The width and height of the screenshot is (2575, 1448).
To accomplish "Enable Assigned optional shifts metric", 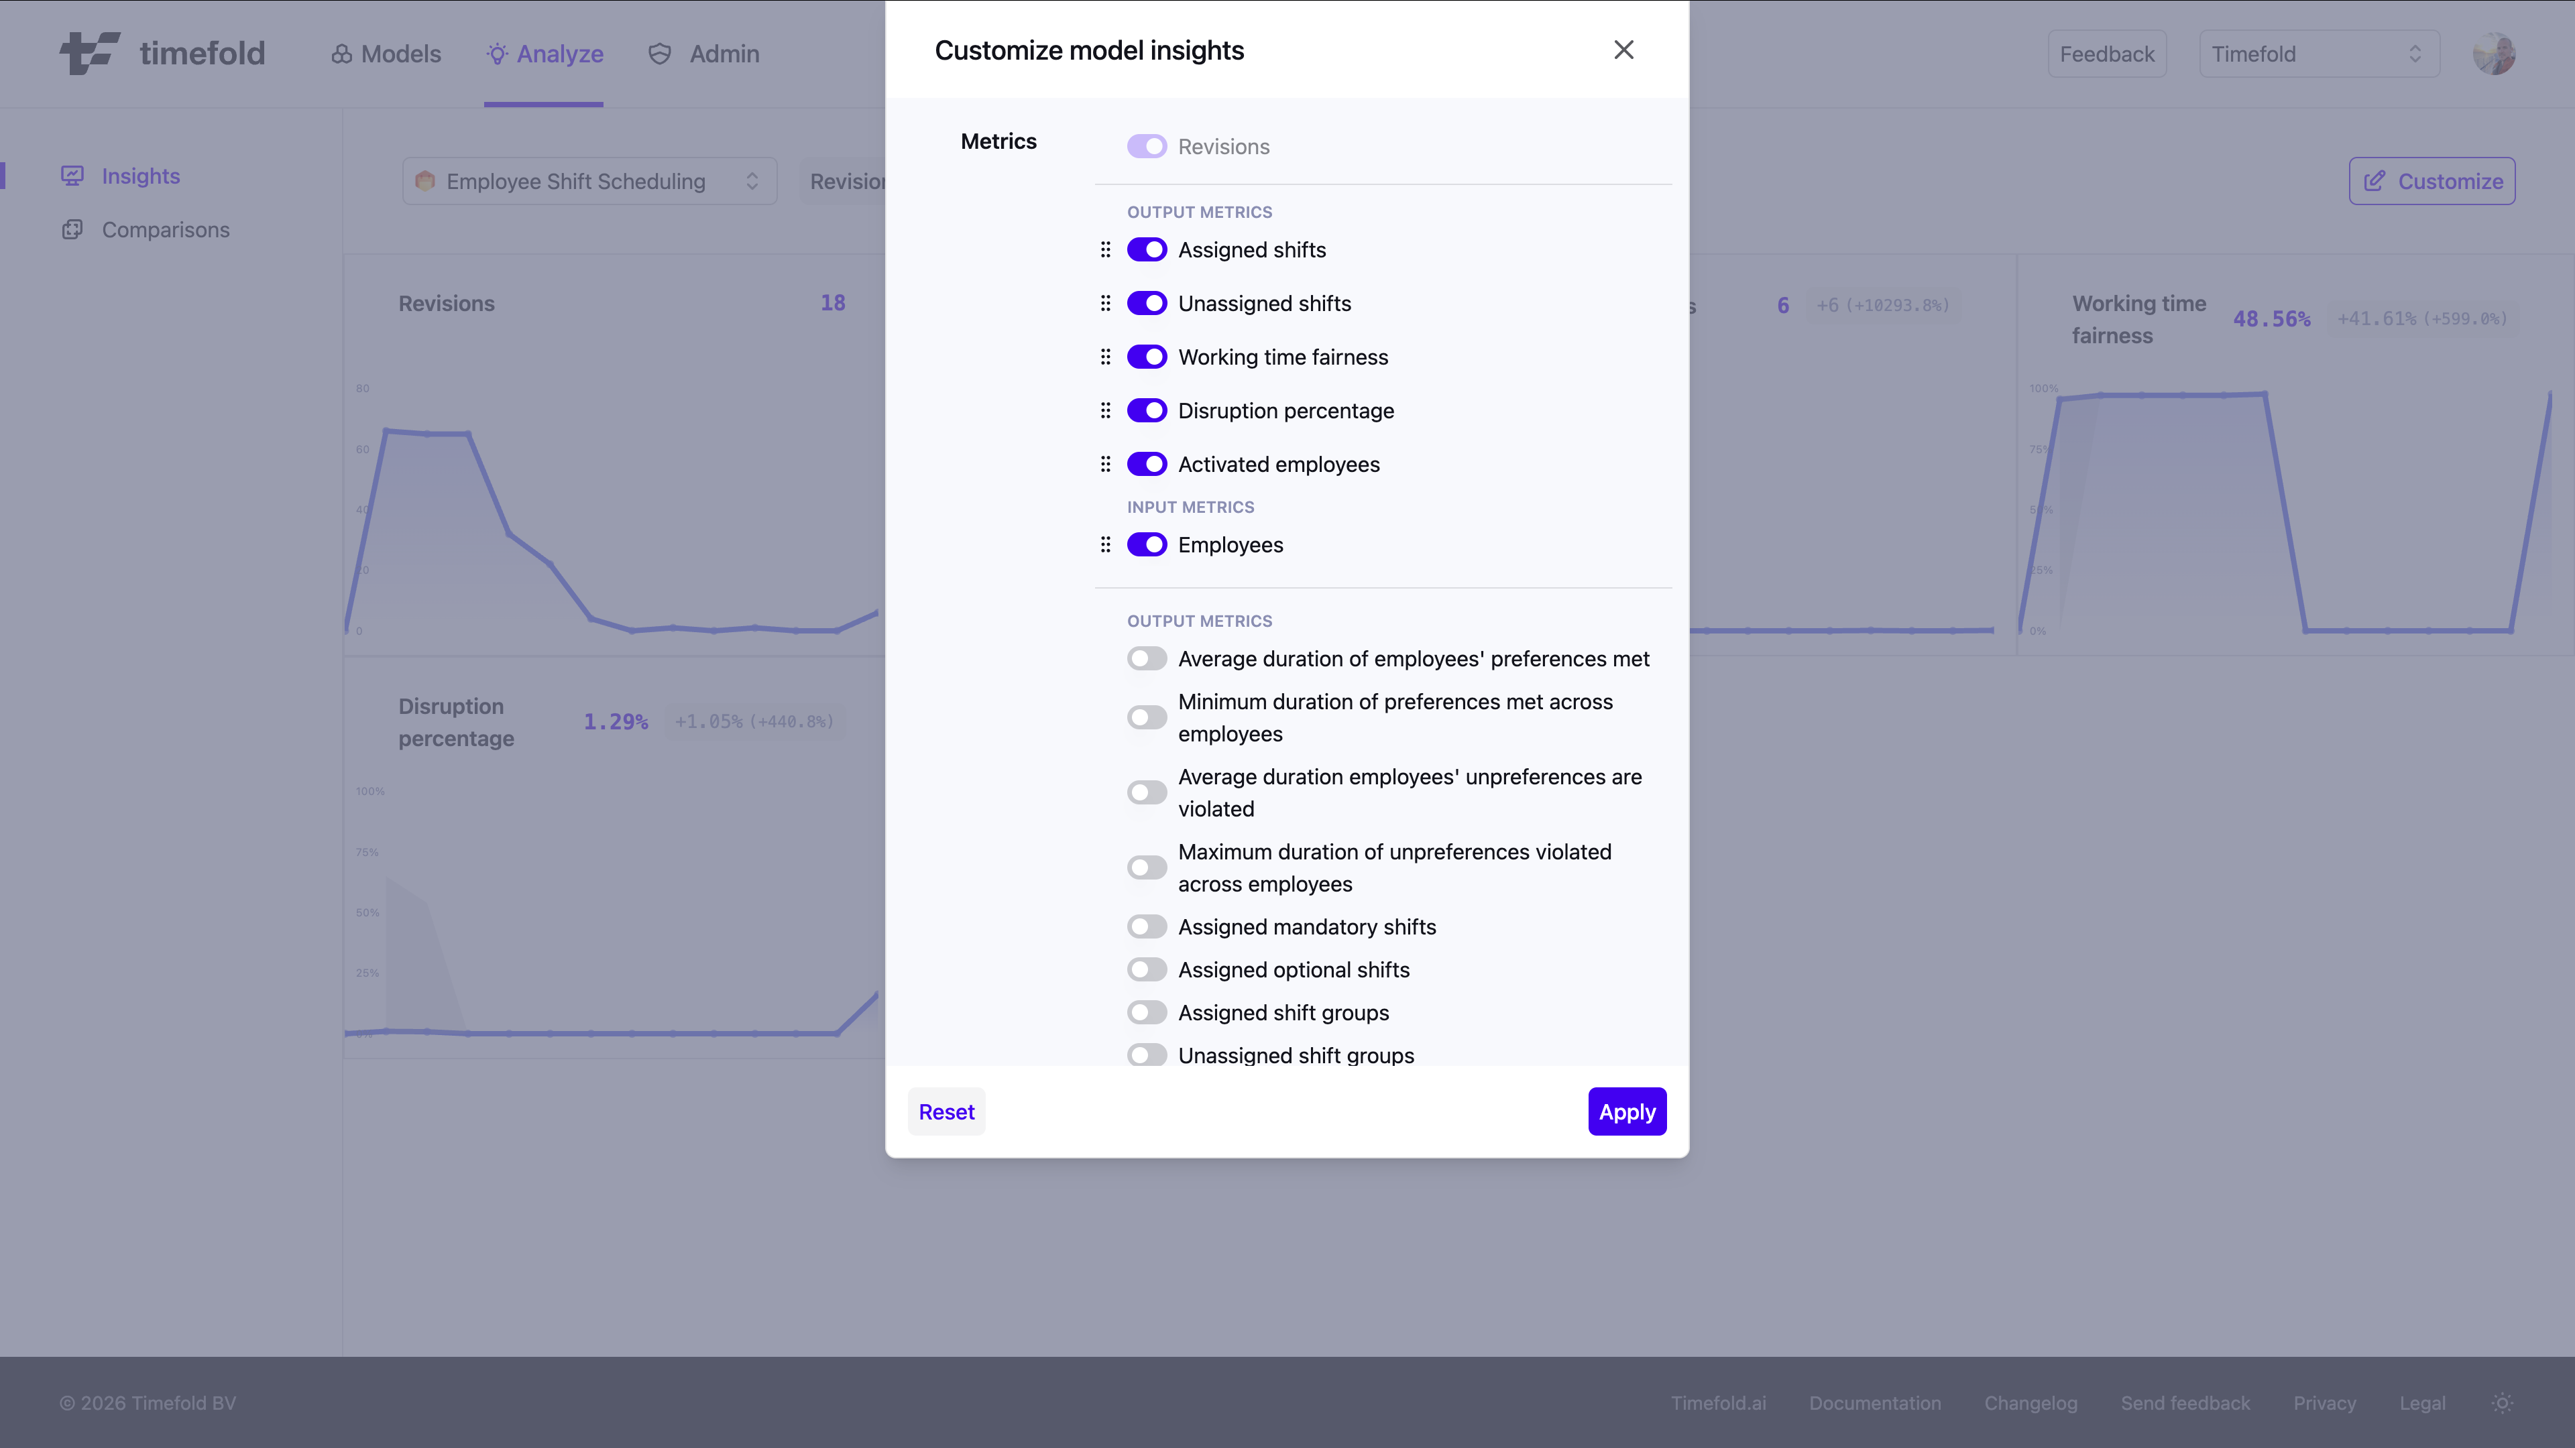I will point(1147,970).
